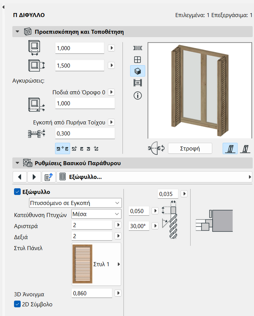Open Ποδιά από Όροφο 0 anchor menu
Image resolution: width=254 pixels, height=316 pixels.
click(x=111, y=92)
